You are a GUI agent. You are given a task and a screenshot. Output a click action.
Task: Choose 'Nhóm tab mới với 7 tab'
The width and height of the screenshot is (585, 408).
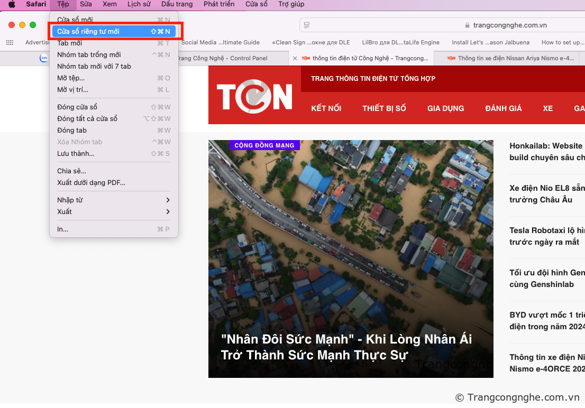point(94,66)
